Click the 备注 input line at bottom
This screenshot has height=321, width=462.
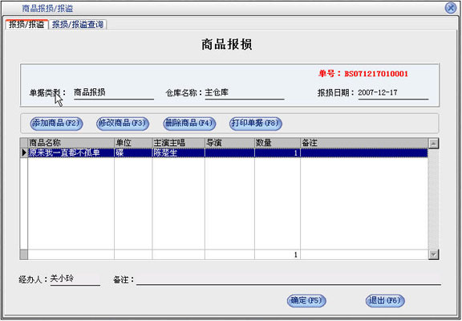click(289, 279)
